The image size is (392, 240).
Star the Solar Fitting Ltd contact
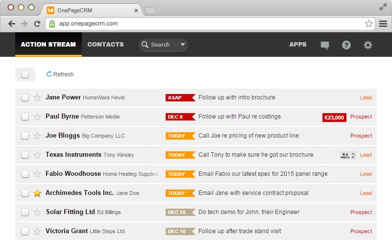pyautogui.click(x=37, y=212)
